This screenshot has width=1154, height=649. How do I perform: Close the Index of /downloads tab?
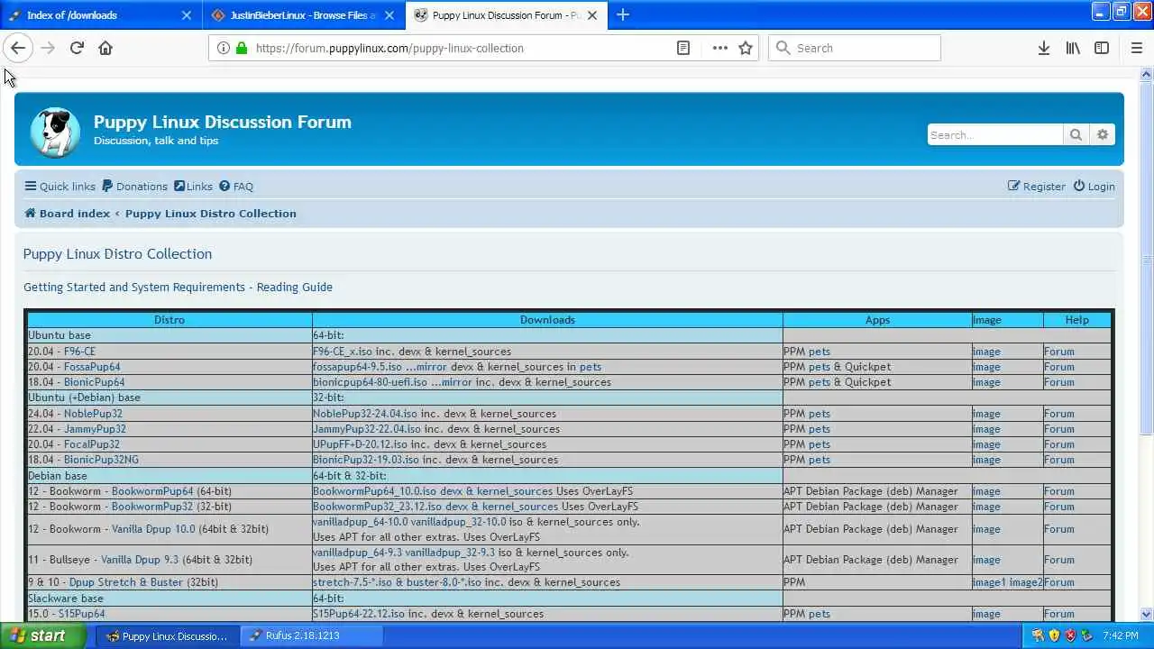(x=187, y=15)
